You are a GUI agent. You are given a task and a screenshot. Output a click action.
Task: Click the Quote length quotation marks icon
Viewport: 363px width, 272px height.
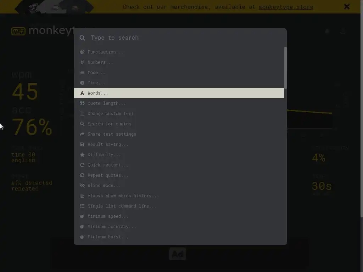tap(82, 103)
